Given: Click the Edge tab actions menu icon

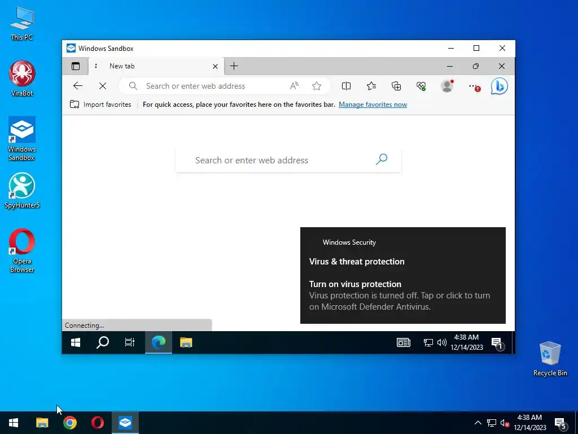Looking at the screenshot, I should click(76, 66).
